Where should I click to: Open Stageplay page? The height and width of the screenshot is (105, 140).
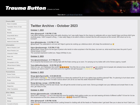coord(16,98)
